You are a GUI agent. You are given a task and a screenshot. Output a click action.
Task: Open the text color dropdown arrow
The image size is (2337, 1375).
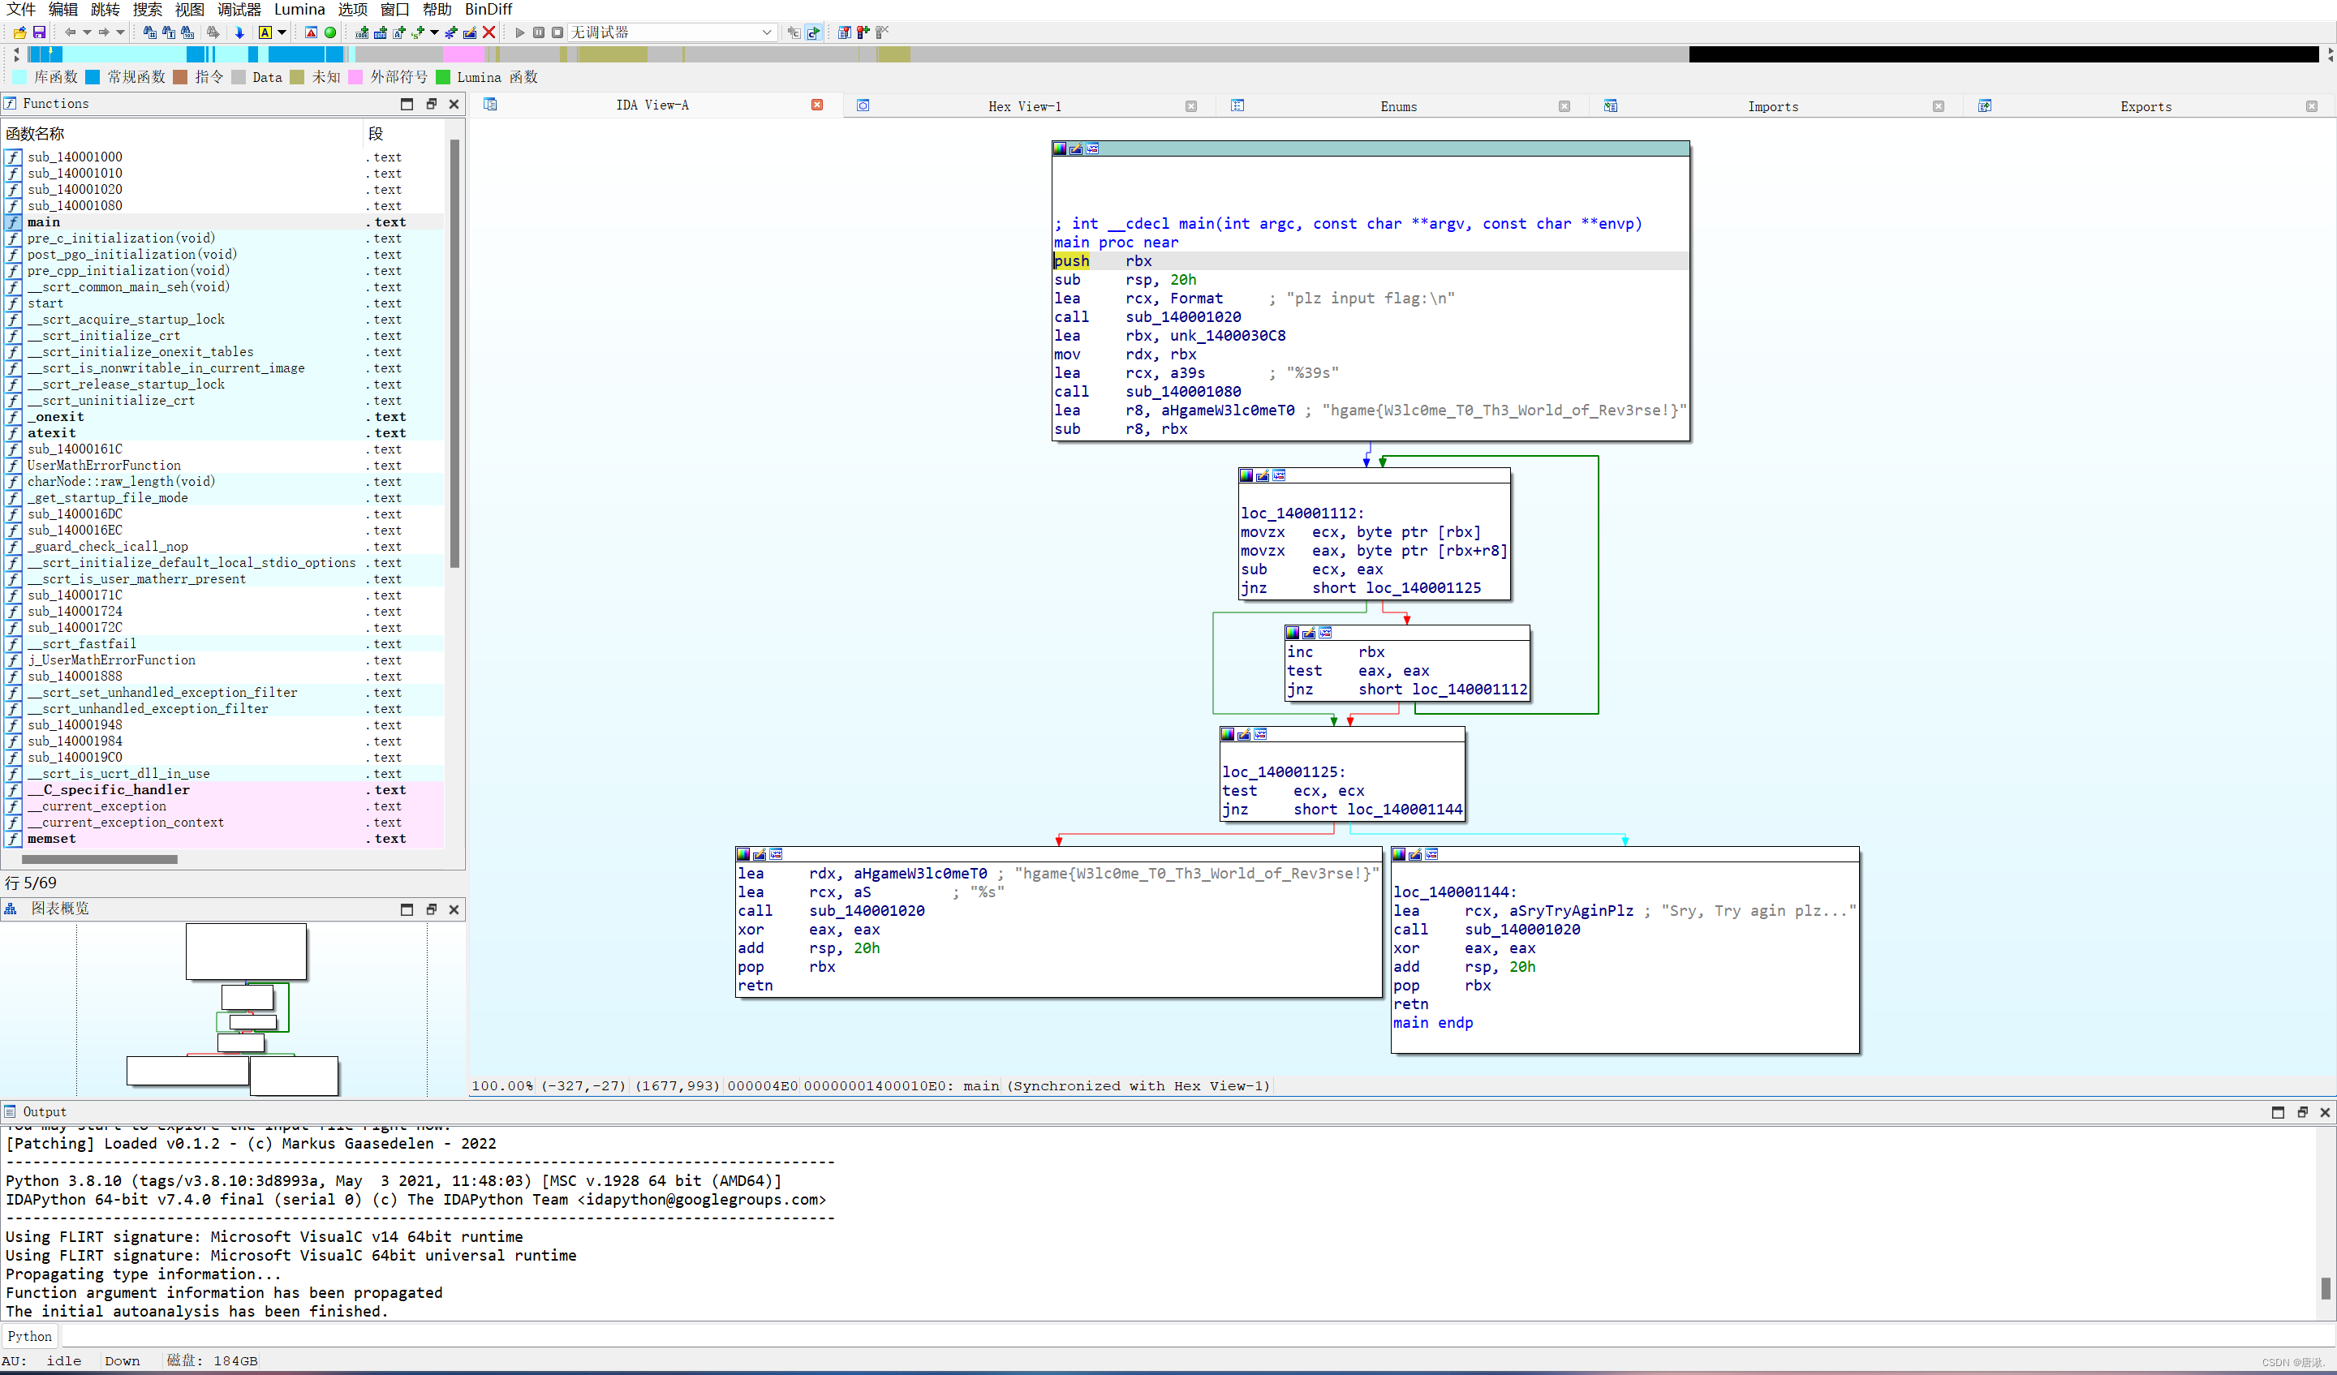point(282,32)
